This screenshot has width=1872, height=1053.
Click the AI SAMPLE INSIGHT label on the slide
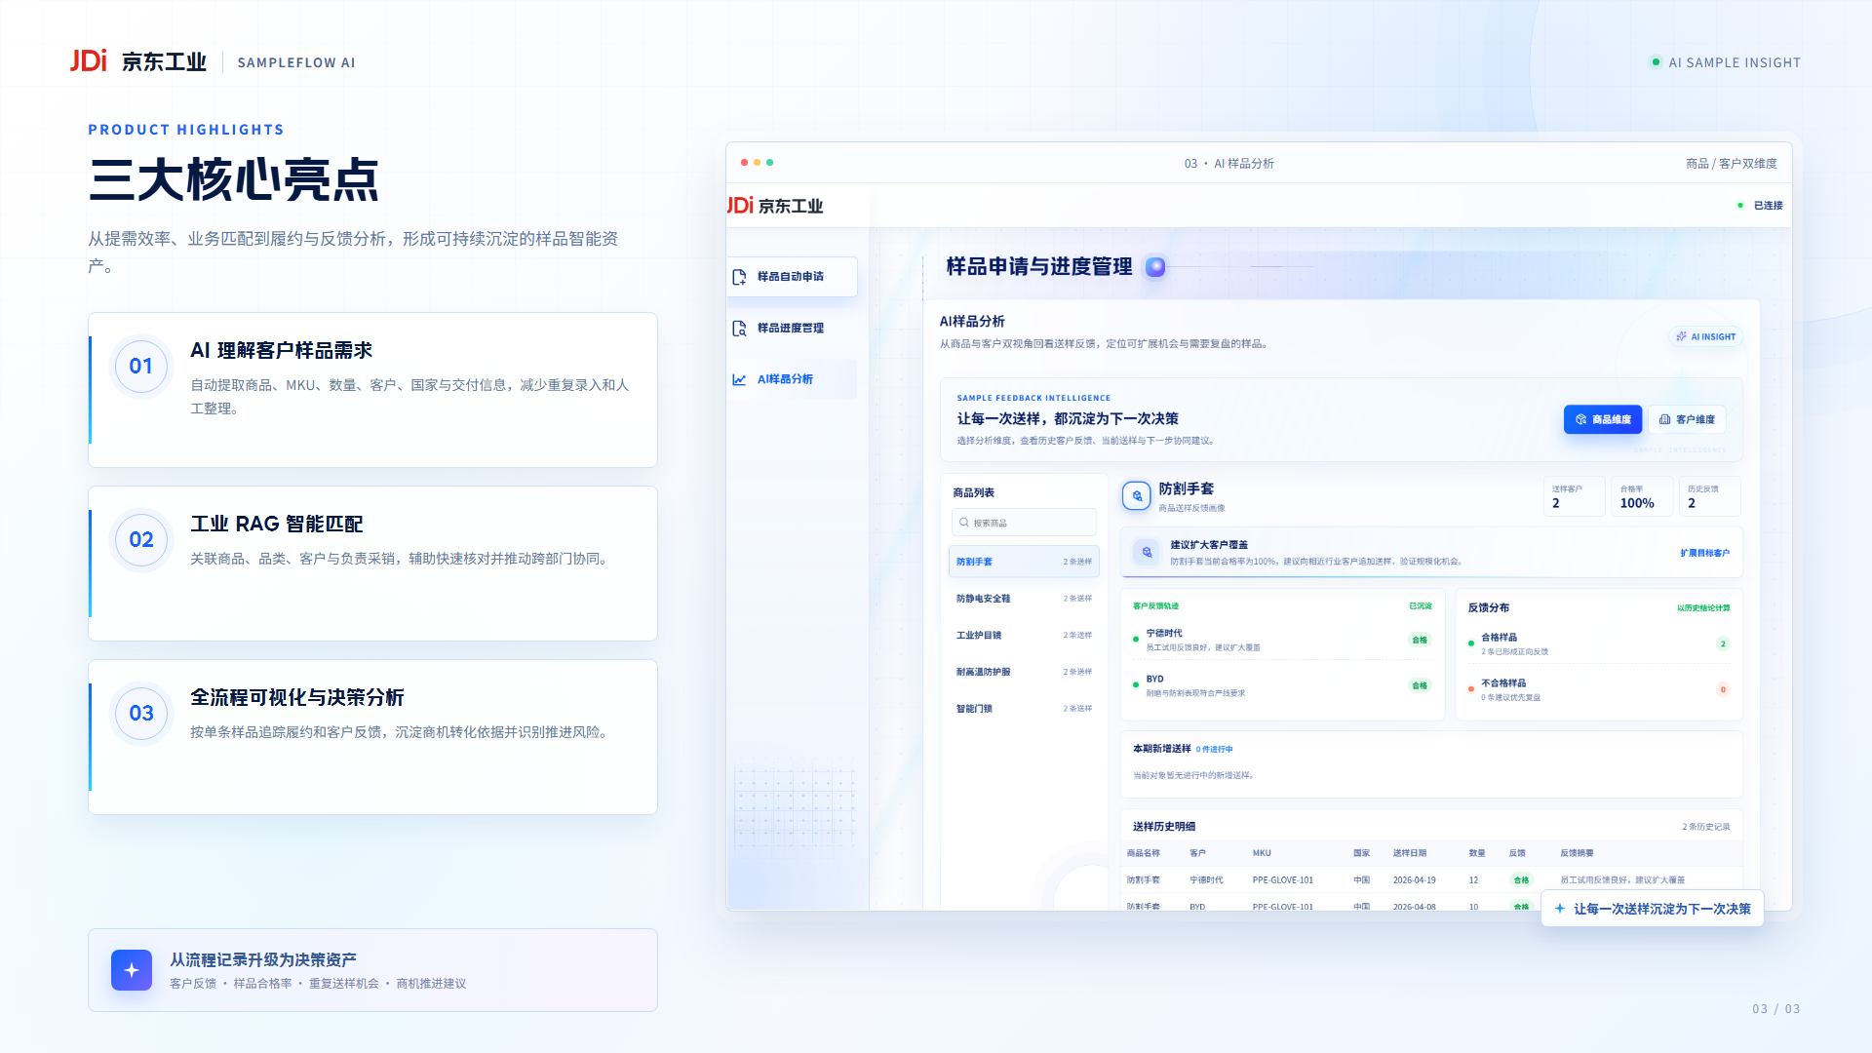(1735, 62)
